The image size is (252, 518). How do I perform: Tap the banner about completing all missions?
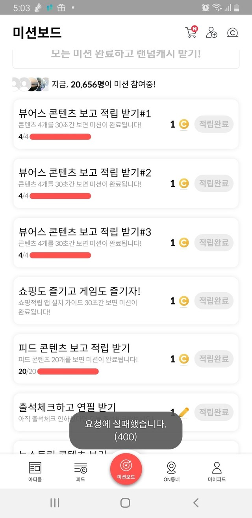point(126,54)
